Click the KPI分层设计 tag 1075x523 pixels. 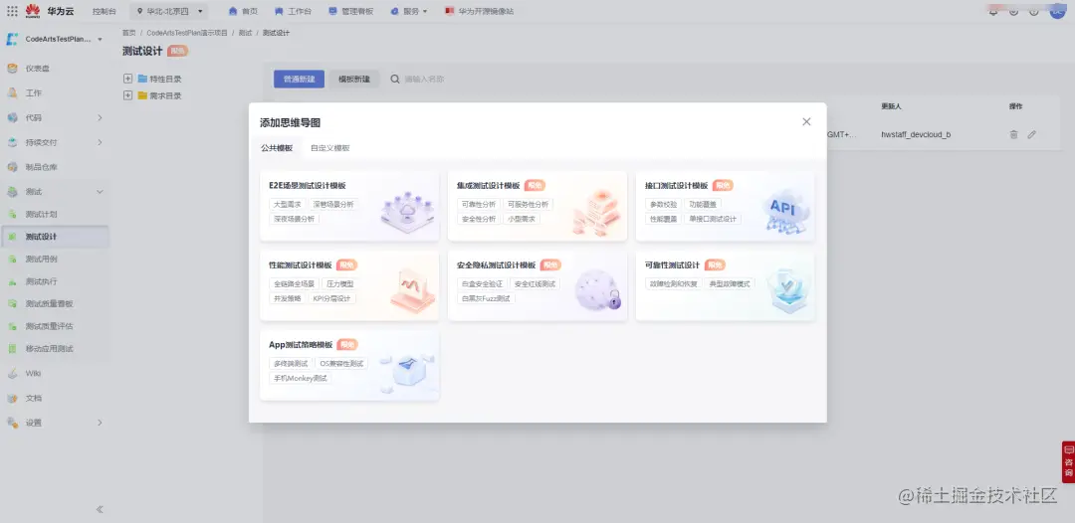coord(331,298)
